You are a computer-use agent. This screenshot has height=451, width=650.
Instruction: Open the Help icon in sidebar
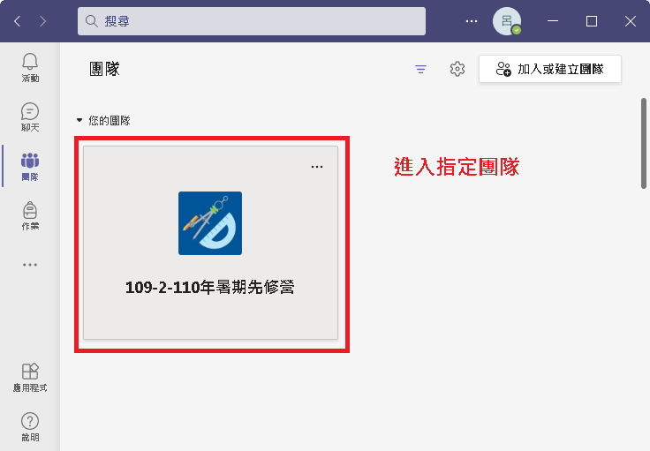tap(30, 427)
